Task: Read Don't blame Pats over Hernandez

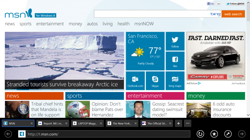Action: (x=107, y=109)
